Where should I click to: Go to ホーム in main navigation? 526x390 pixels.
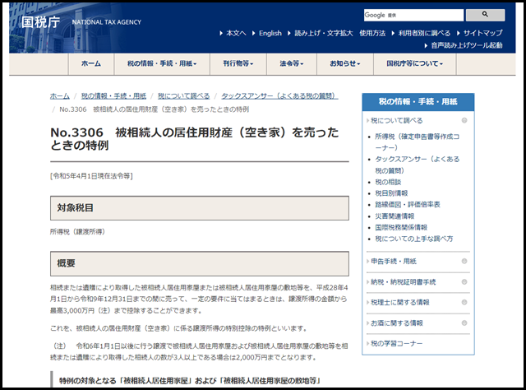91,63
